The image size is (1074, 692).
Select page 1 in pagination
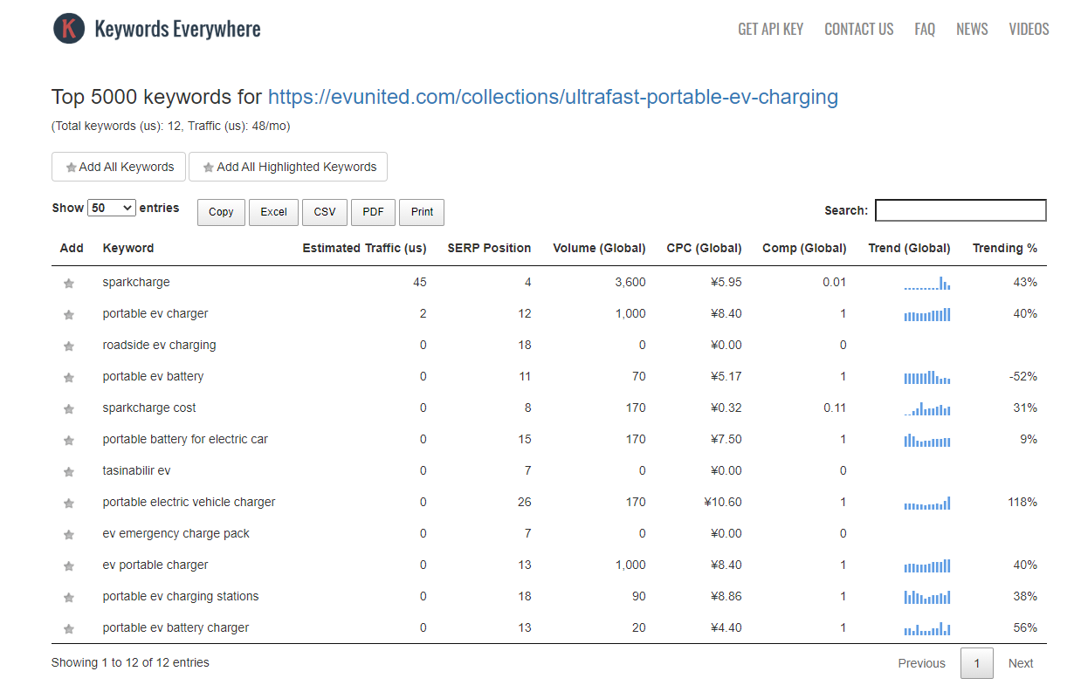point(977,663)
